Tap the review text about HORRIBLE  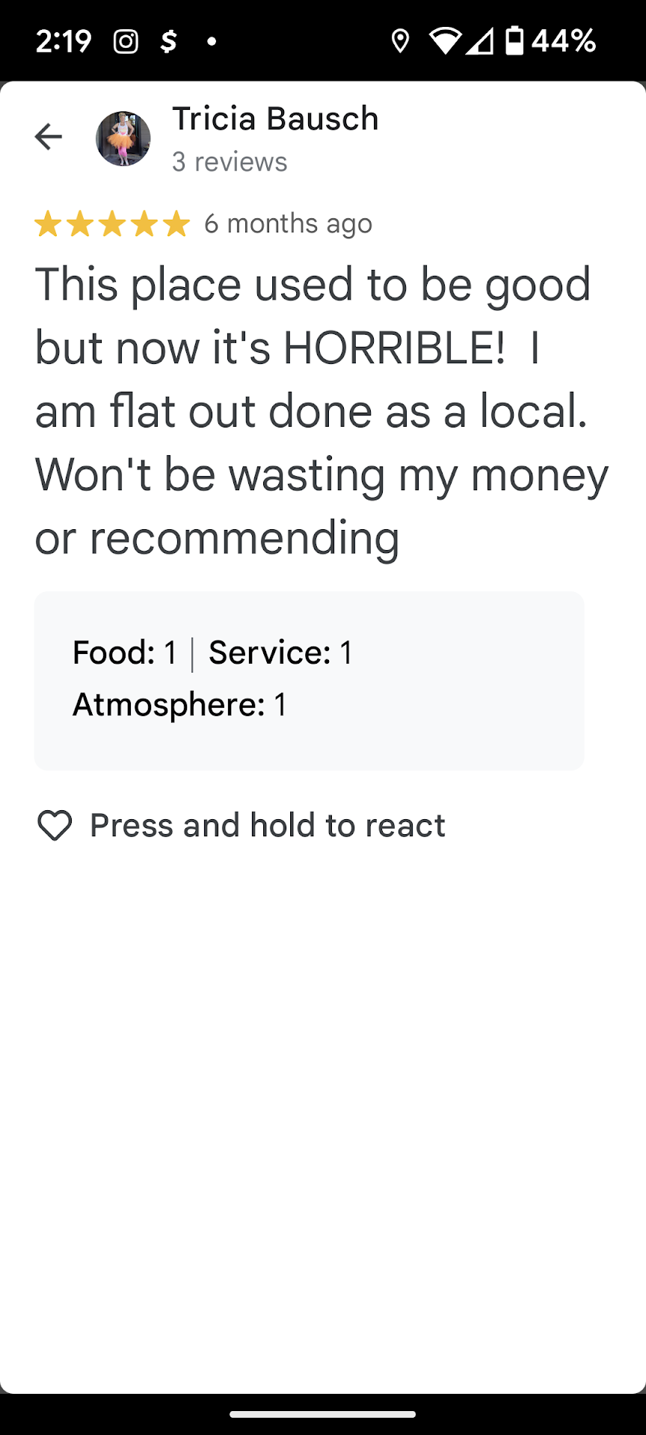point(322,411)
